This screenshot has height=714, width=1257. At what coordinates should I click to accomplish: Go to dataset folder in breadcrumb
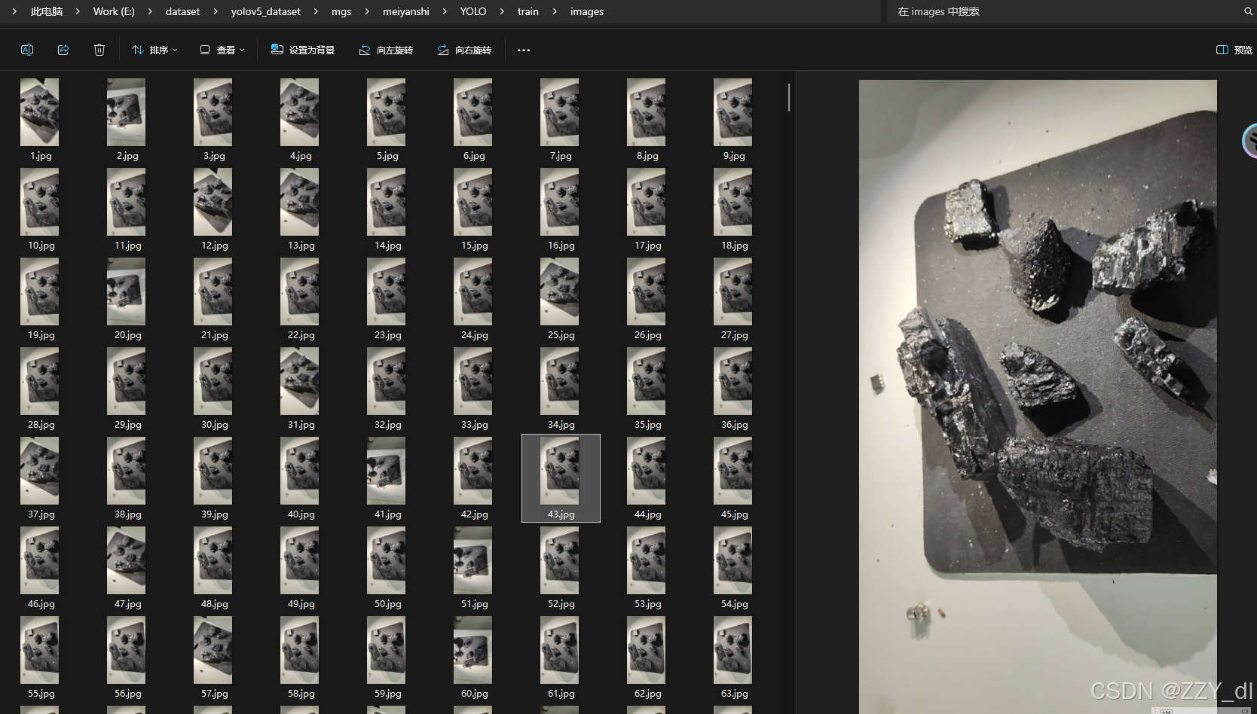point(183,11)
